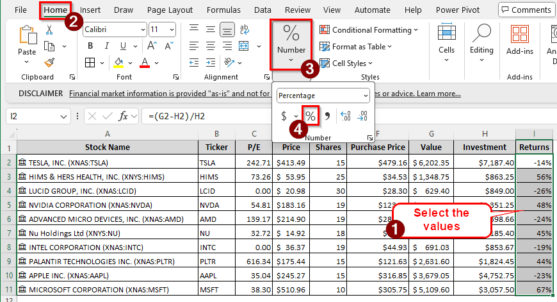Switch to the Formulas tab
557x302 pixels.
pyautogui.click(x=223, y=10)
